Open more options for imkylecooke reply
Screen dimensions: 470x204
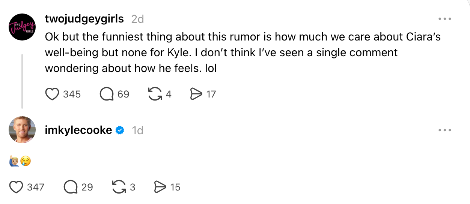[x=444, y=130]
